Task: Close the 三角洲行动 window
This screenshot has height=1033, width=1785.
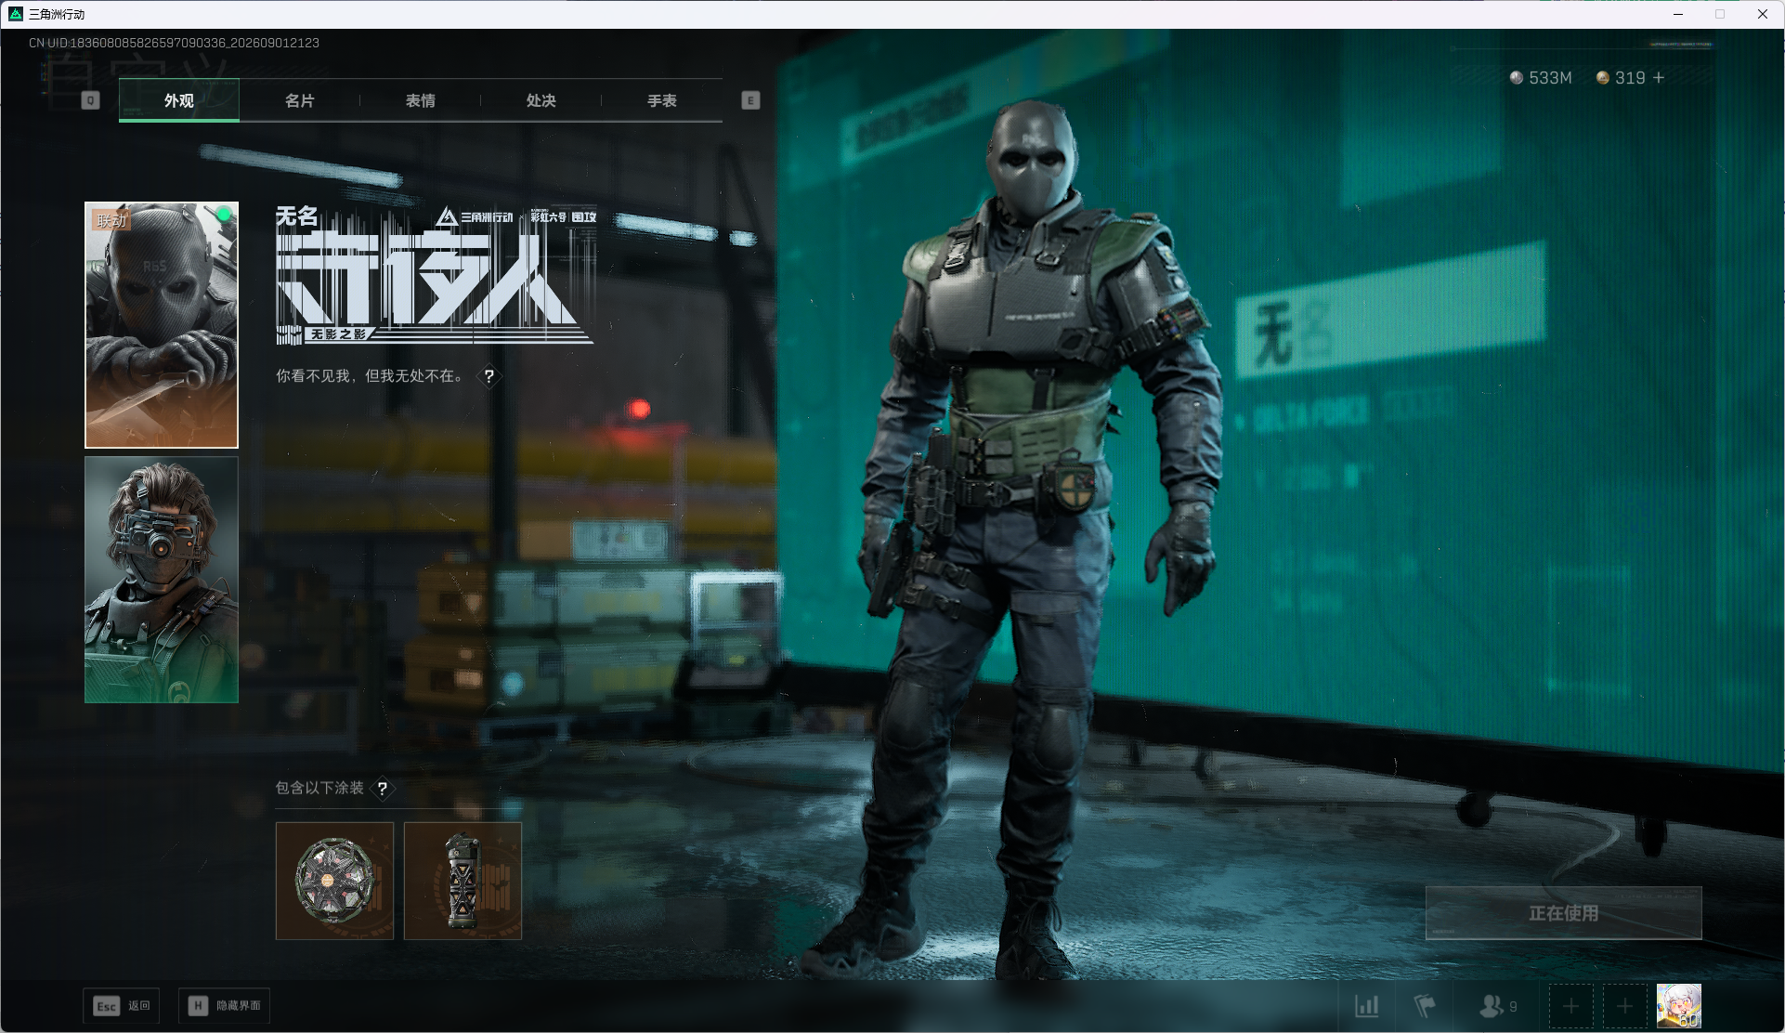Action: pos(1762,14)
